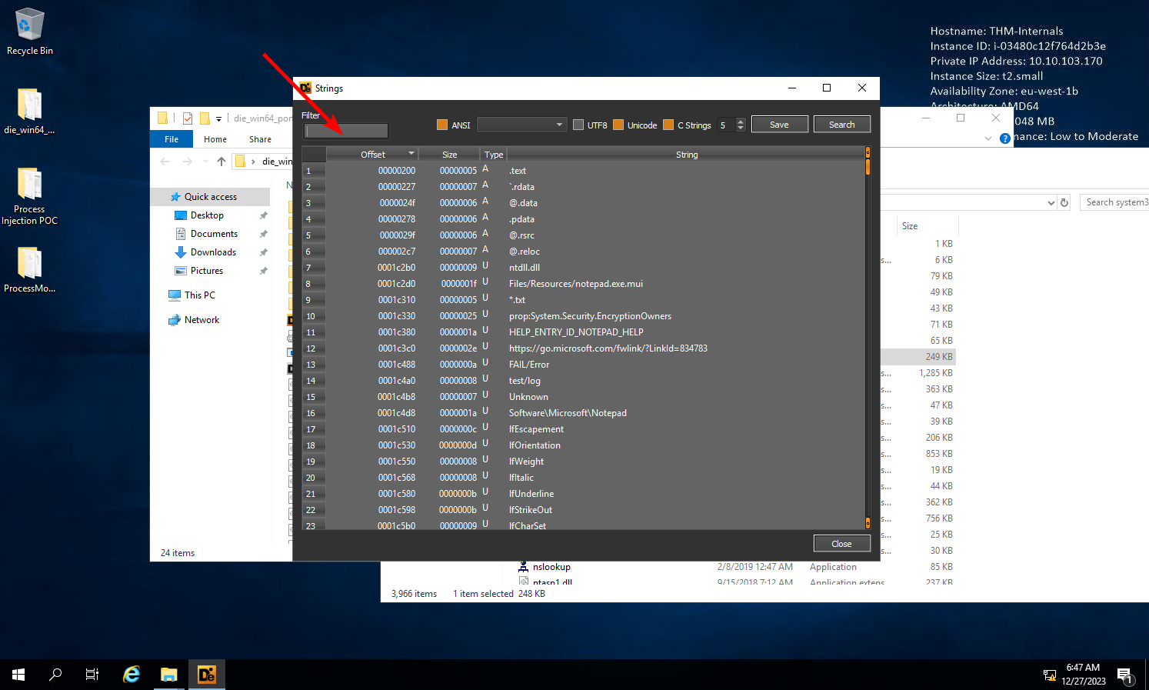
Task: Select the Software\Microsoft\Notepad string
Action: pyautogui.click(x=584, y=413)
